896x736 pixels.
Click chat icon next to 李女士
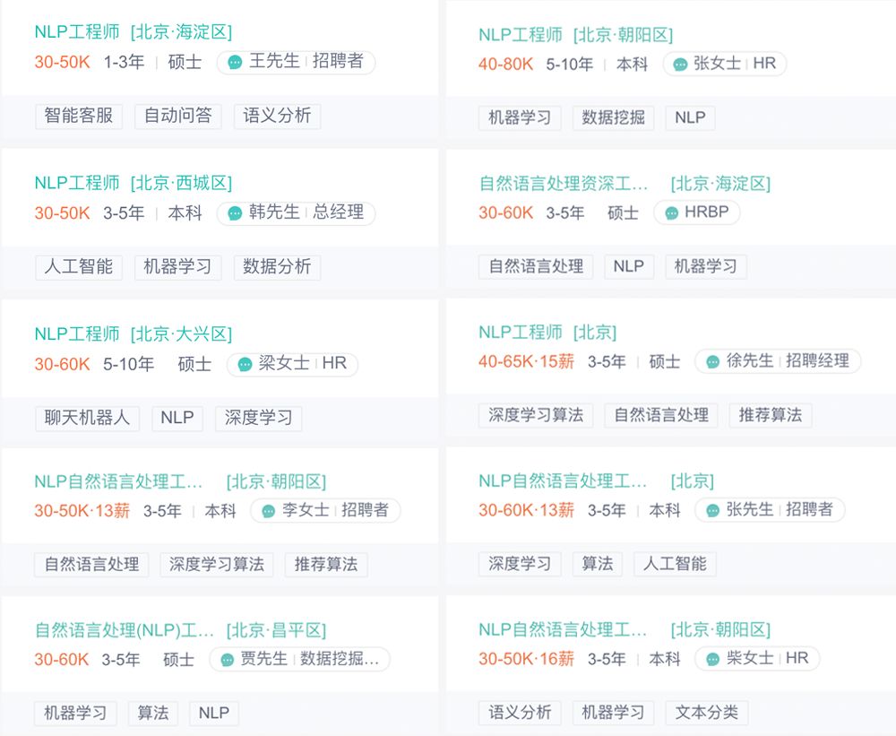[x=268, y=511]
